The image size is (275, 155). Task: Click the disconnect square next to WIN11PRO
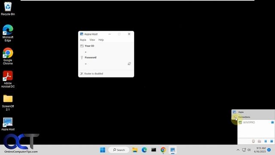click(272, 122)
